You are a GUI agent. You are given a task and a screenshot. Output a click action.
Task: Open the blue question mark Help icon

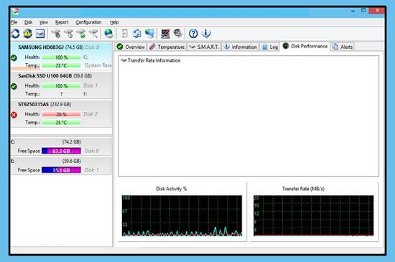pyautogui.click(x=193, y=34)
